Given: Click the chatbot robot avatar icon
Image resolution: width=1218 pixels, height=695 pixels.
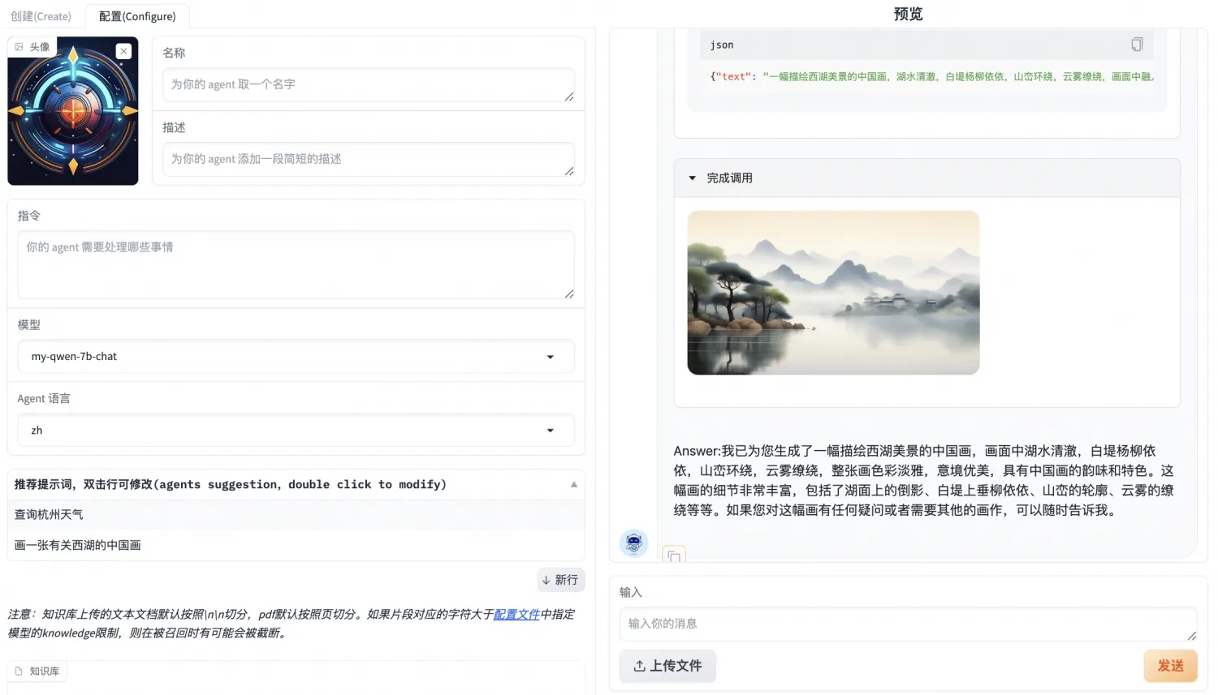Looking at the screenshot, I should click(x=634, y=543).
